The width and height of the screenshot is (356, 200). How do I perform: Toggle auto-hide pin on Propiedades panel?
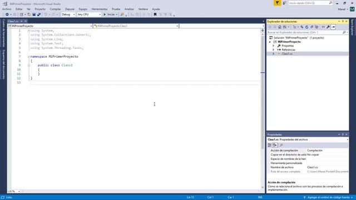click(343, 134)
